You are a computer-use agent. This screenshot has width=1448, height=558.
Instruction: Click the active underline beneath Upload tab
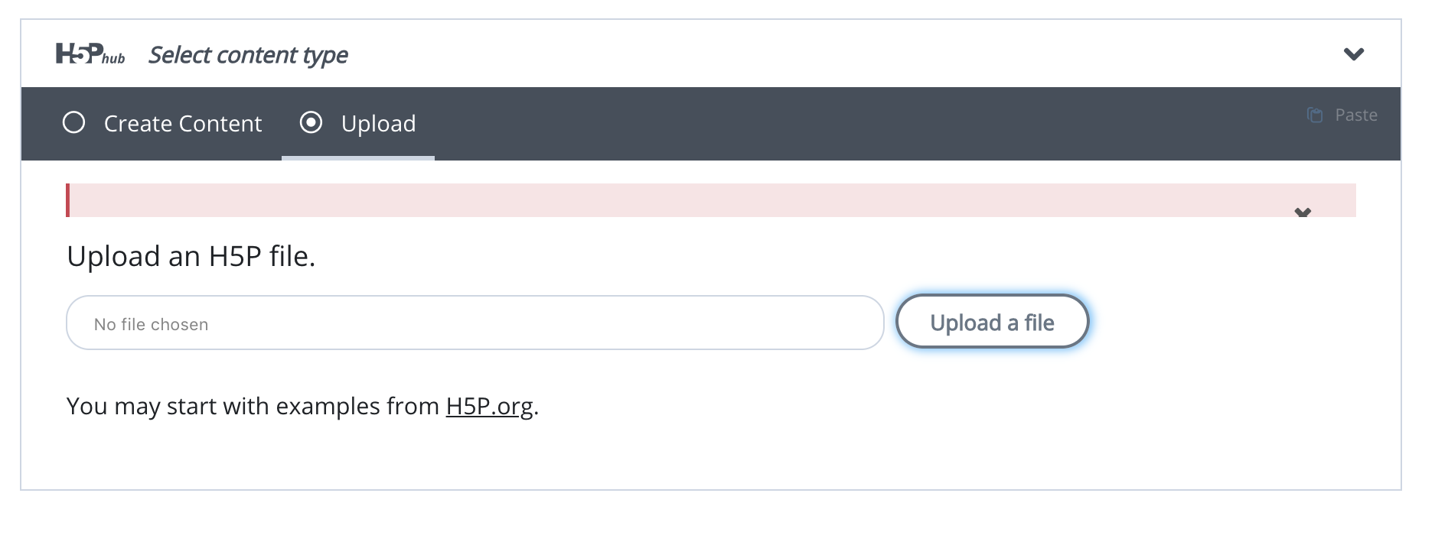(x=358, y=158)
